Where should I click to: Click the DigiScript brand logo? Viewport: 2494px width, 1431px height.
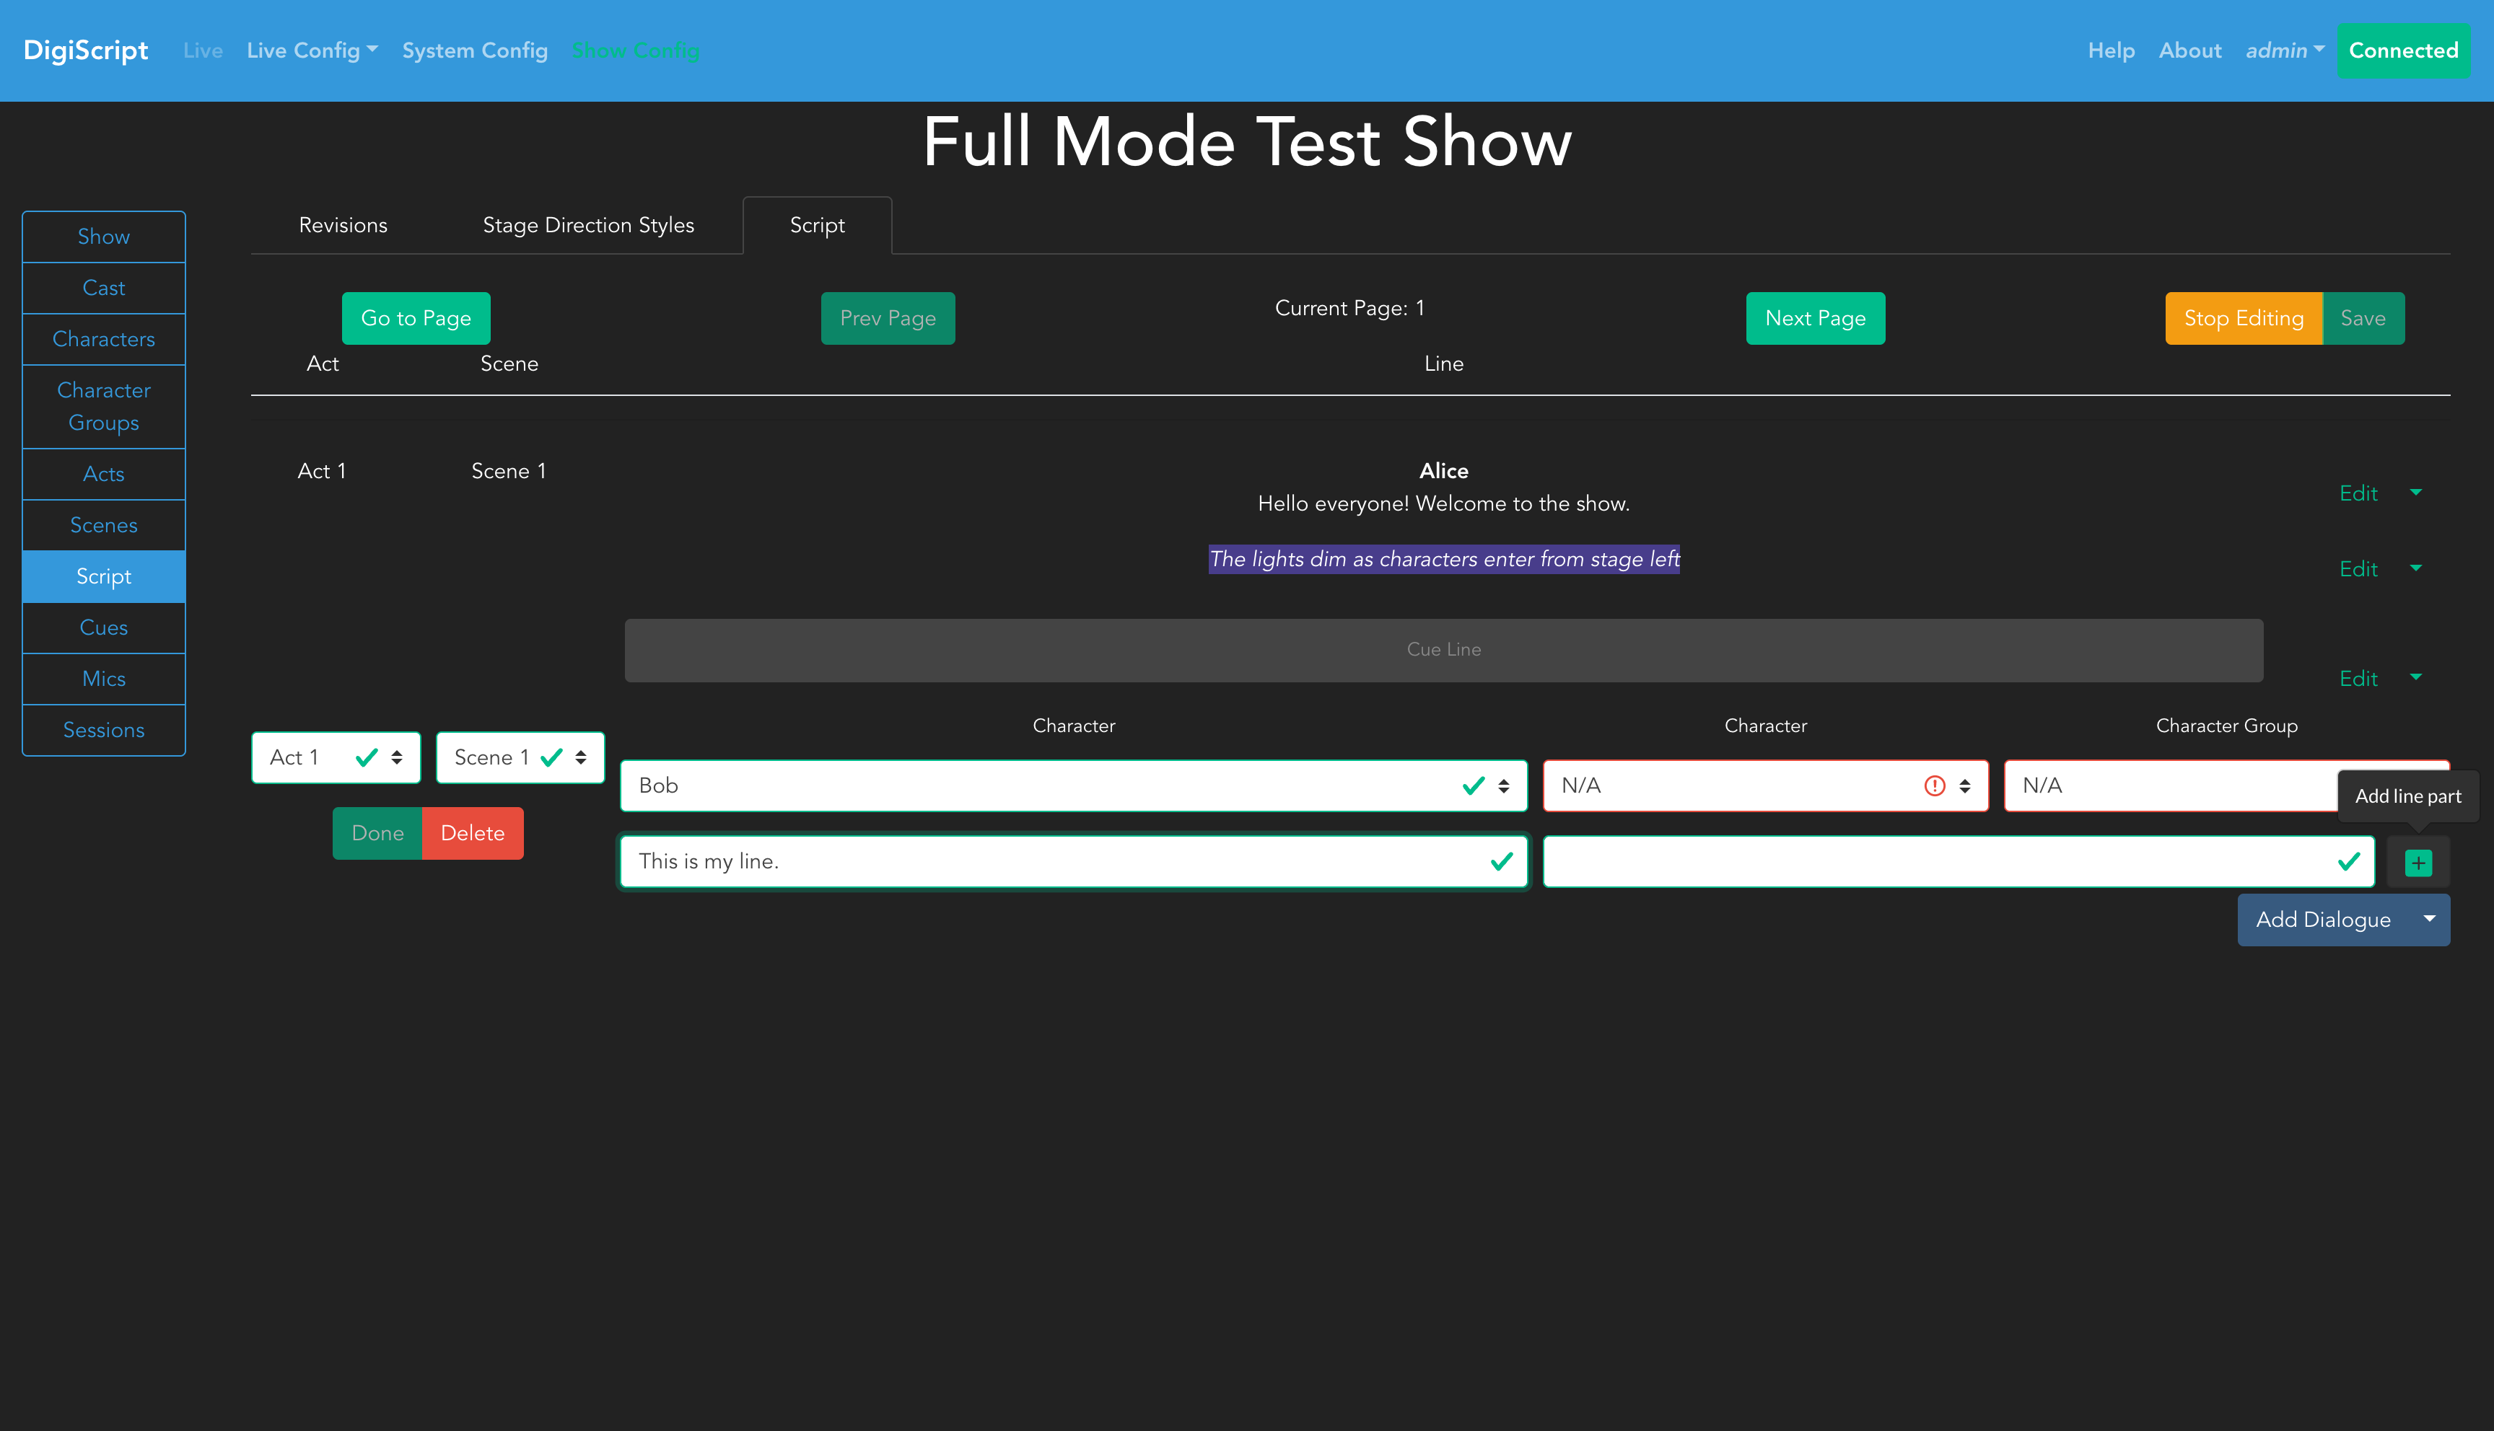point(86,50)
